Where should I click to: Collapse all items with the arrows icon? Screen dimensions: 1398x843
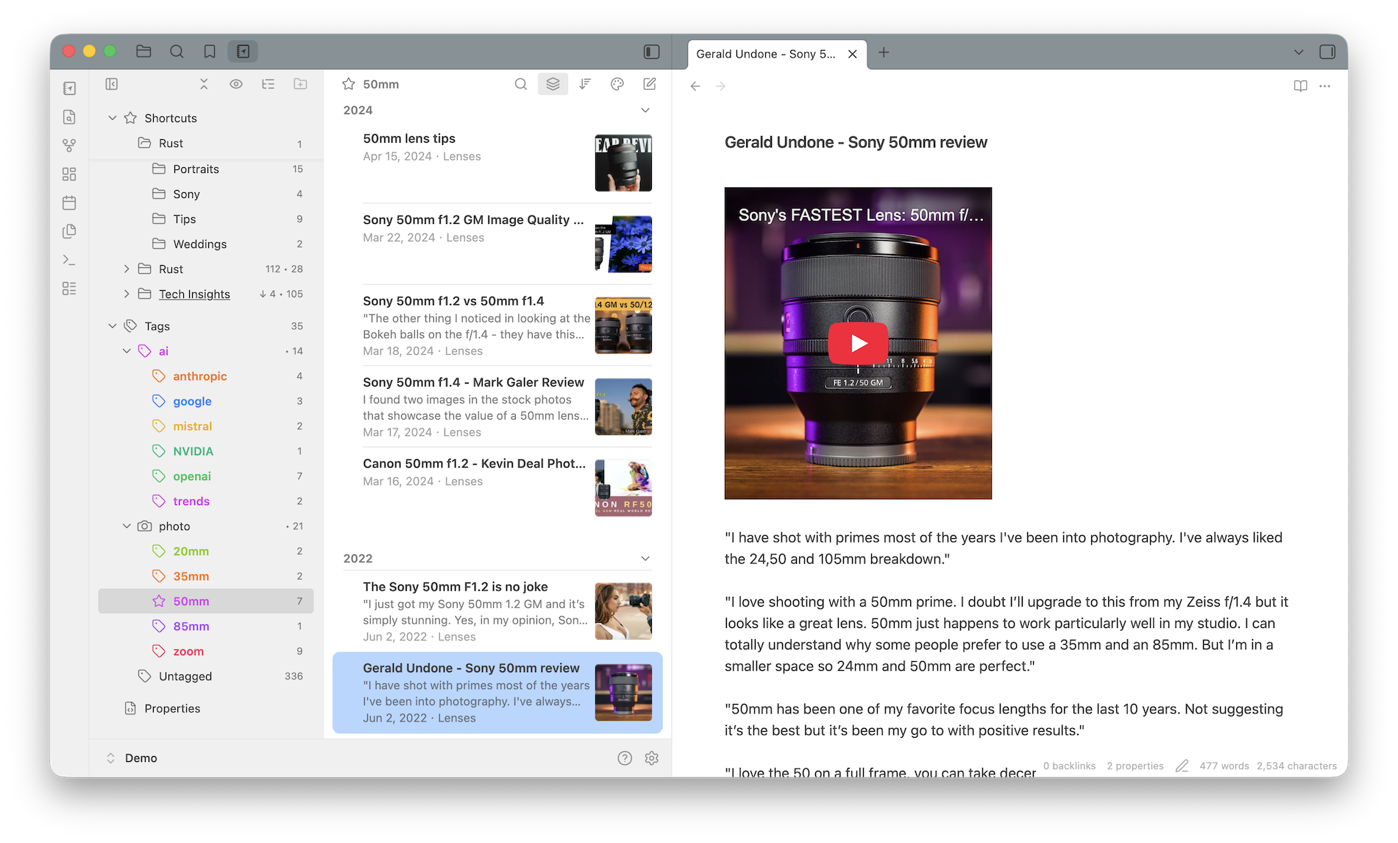tap(204, 84)
